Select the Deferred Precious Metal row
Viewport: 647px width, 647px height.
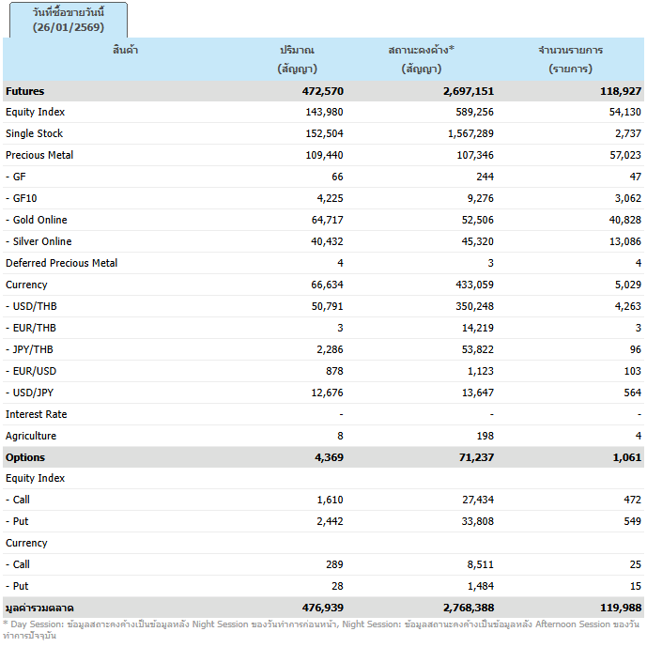click(61, 264)
